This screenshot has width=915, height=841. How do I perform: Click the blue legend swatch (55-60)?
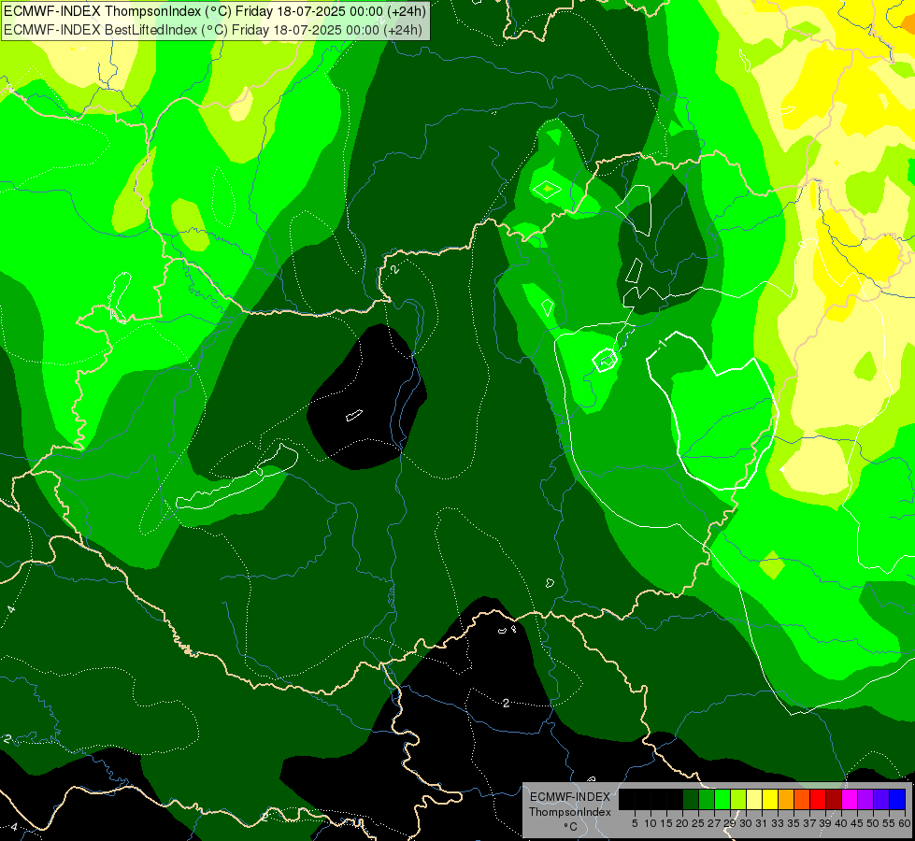point(897,800)
